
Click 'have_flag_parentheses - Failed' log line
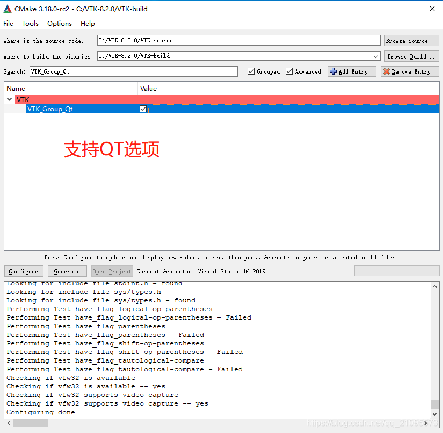tap(105, 335)
